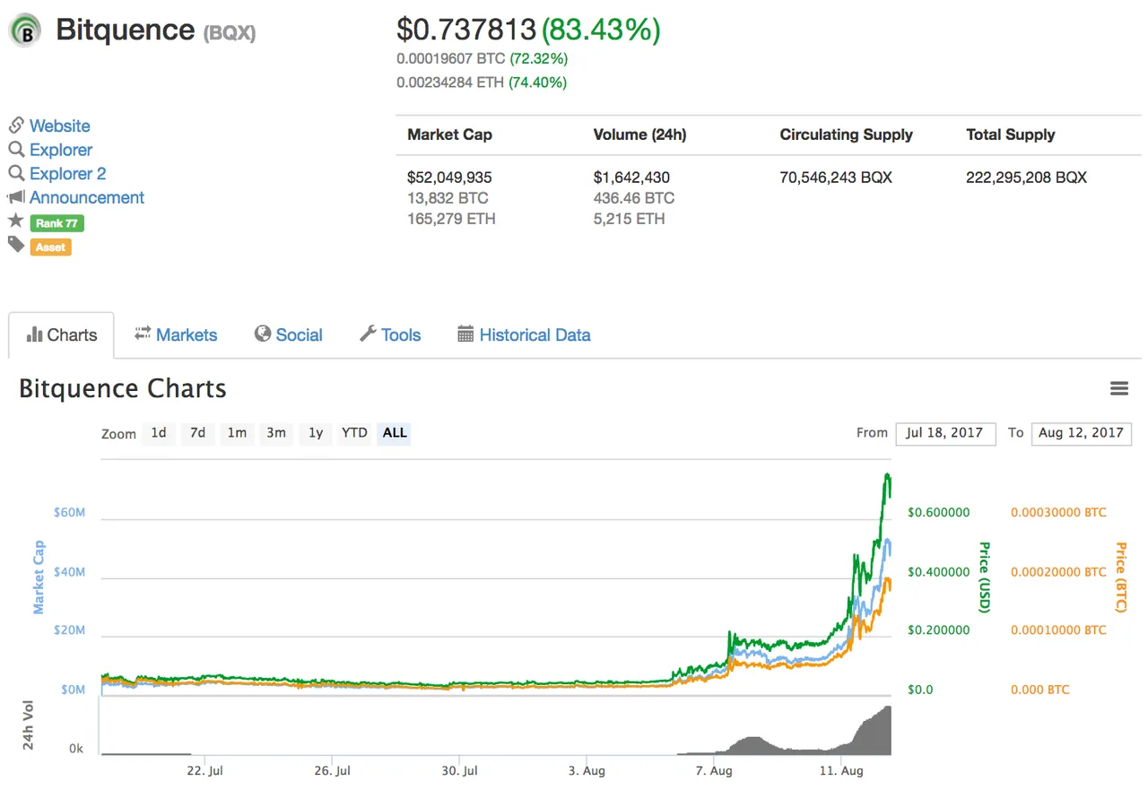Click the Volume (24h) column header
Screen dimensions: 1148x790
pos(640,135)
